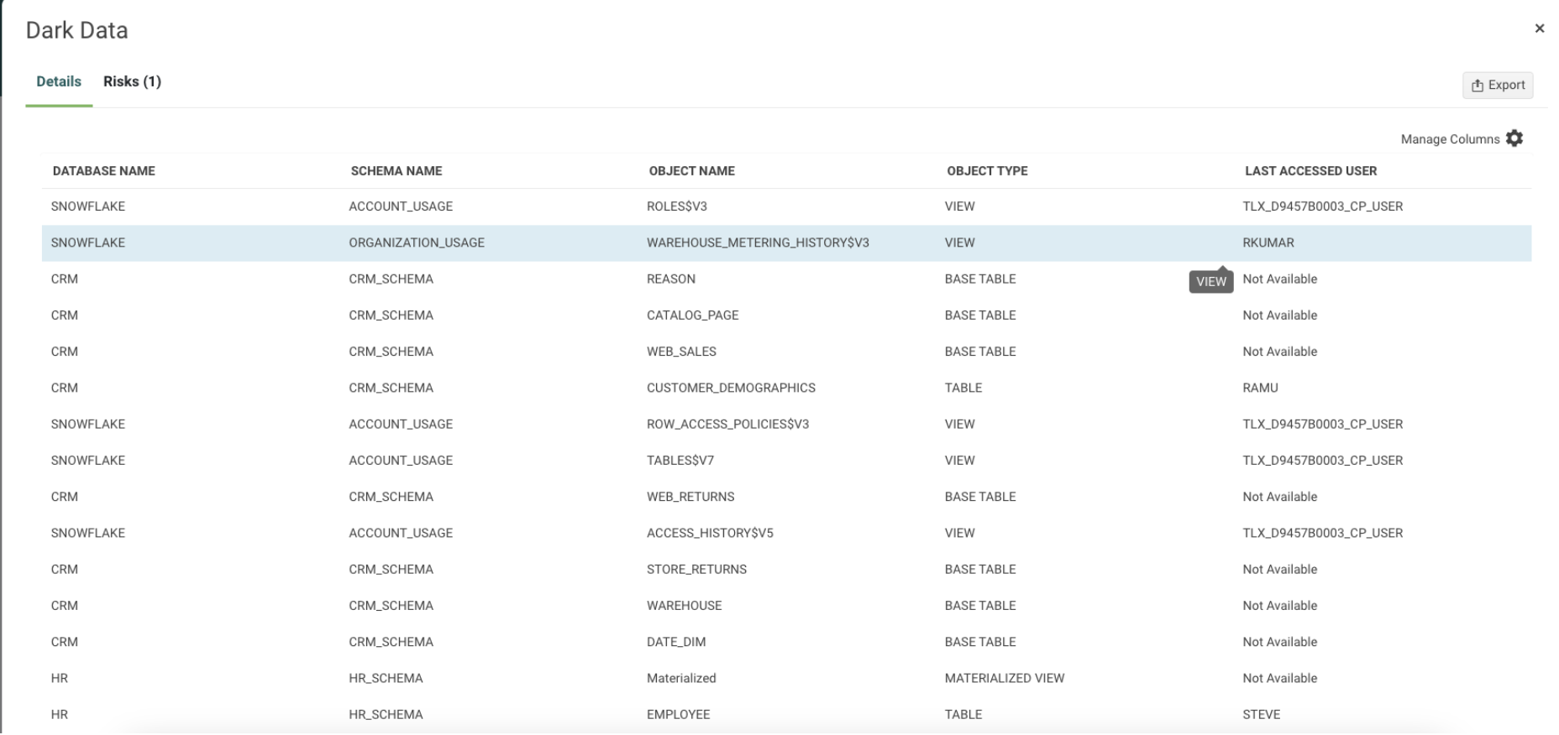The width and height of the screenshot is (1559, 735).
Task: Click the MATERIALIZED VIEW object type cell
Action: [x=1005, y=678]
